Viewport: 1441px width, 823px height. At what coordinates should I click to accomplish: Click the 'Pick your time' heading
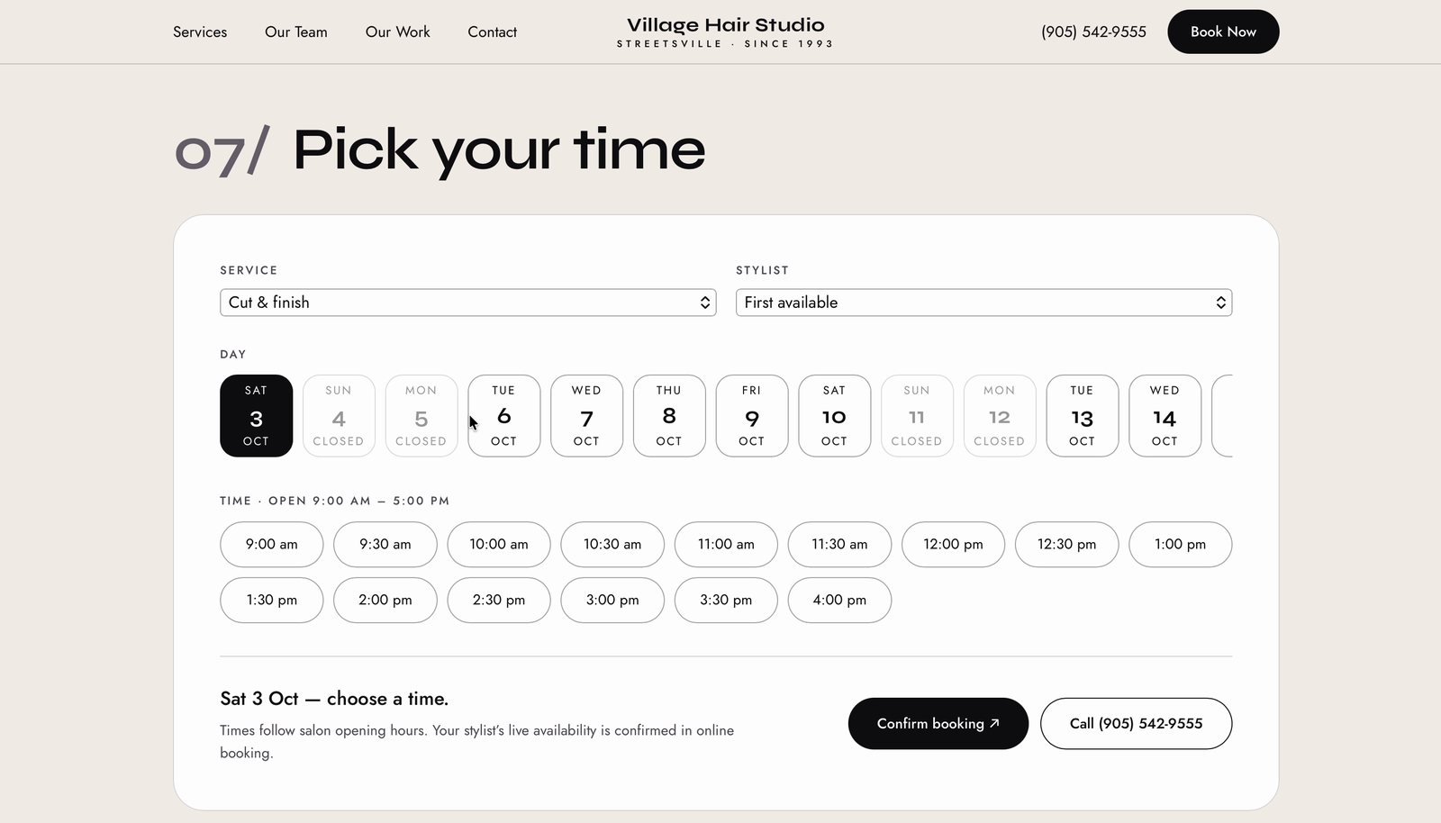point(499,149)
